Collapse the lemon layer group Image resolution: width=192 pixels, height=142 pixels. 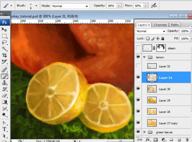[x=144, y=57]
